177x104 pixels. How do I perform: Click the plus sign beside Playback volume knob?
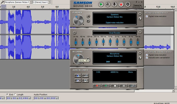[x=83, y=24]
